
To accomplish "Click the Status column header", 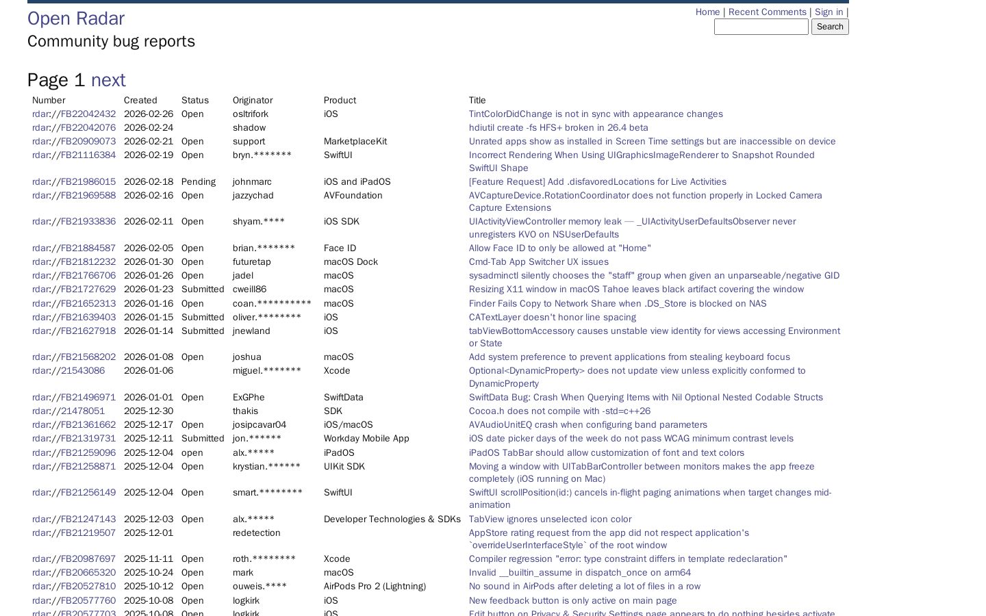I will (195, 101).
